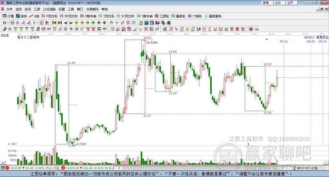
Task: Click the 日K线 label
Action: tap(5, 35)
